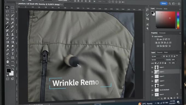
Task: Open the Opacity slider arrow
Action: coord(177,59)
